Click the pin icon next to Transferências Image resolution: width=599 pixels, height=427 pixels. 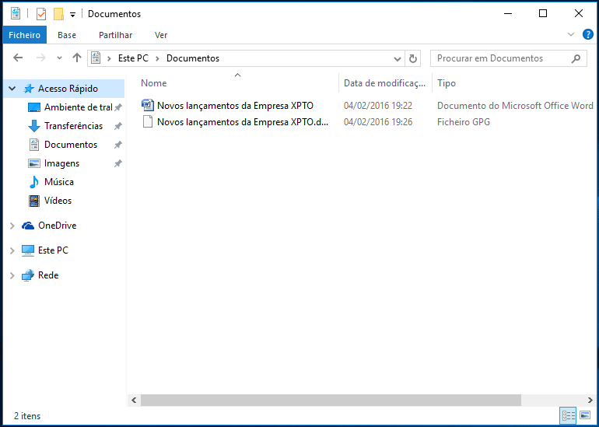[x=118, y=126]
